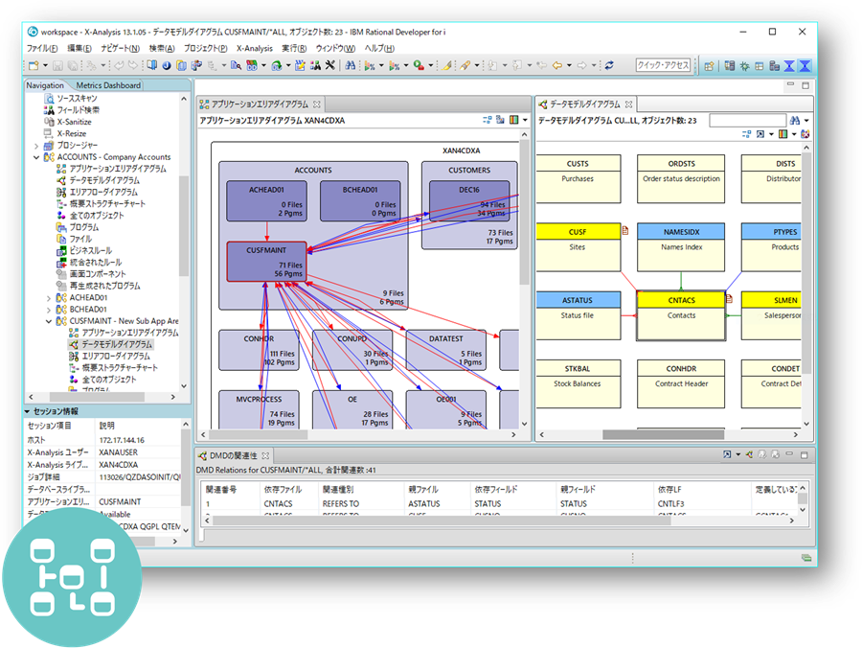Click the gear perspective icon in the top-right toolbar
The height and width of the screenshot is (648, 862).
click(x=744, y=66)
